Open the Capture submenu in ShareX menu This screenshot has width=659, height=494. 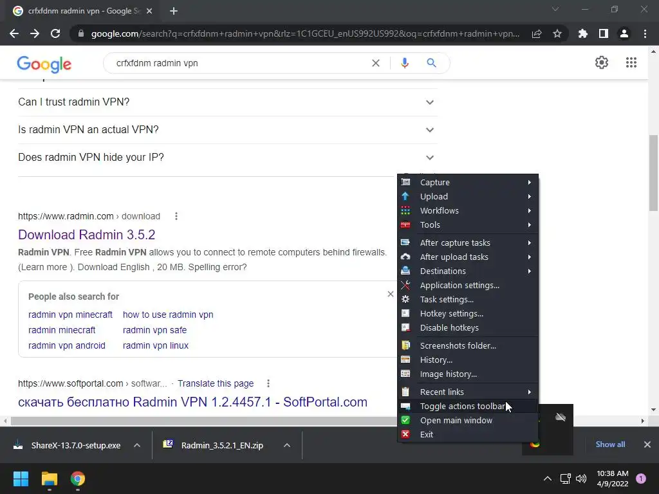click(x=467, y=182)
